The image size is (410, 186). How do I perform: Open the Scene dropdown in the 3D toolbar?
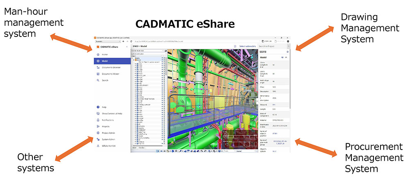(248, 151)
